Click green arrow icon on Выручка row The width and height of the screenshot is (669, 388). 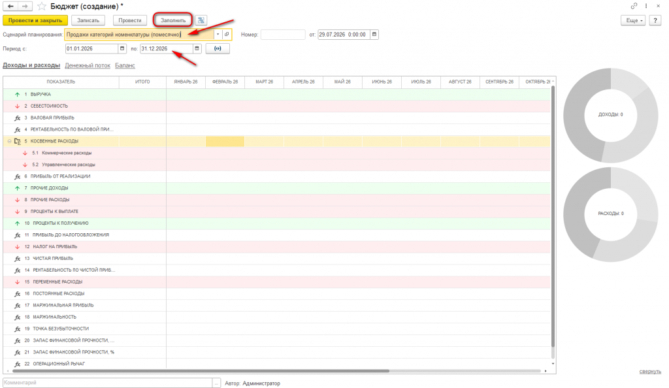pyautogui.click(x=17, y=94)
